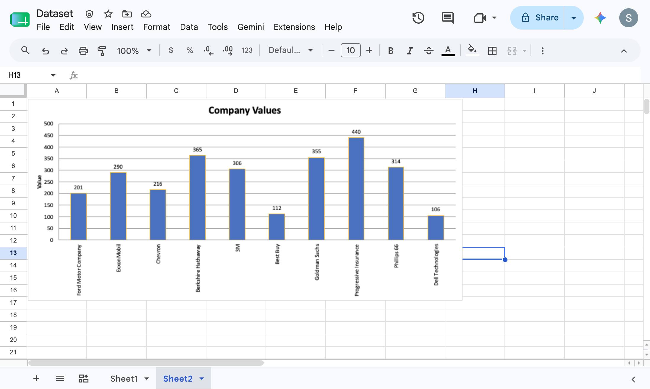Open the Gemini menu
This screenshot has width=650, height=389.
[x=250, y=27]
